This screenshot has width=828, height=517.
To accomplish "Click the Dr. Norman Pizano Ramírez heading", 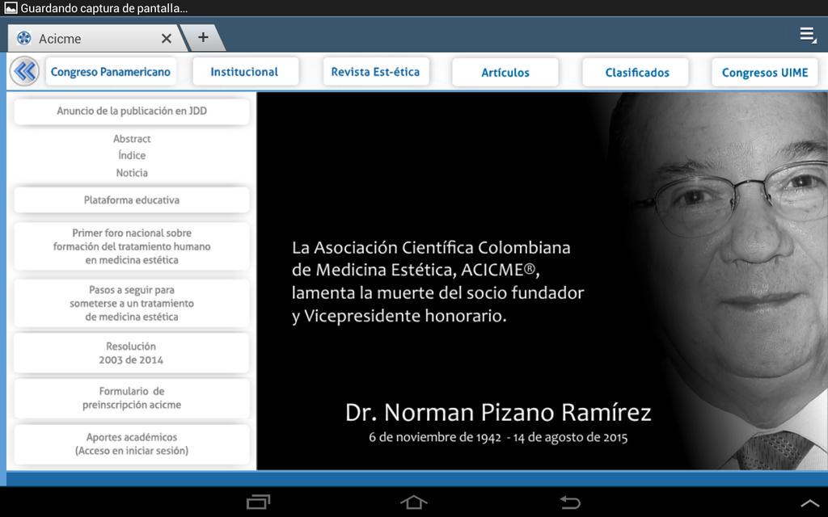I will click(x=498, y=412).
